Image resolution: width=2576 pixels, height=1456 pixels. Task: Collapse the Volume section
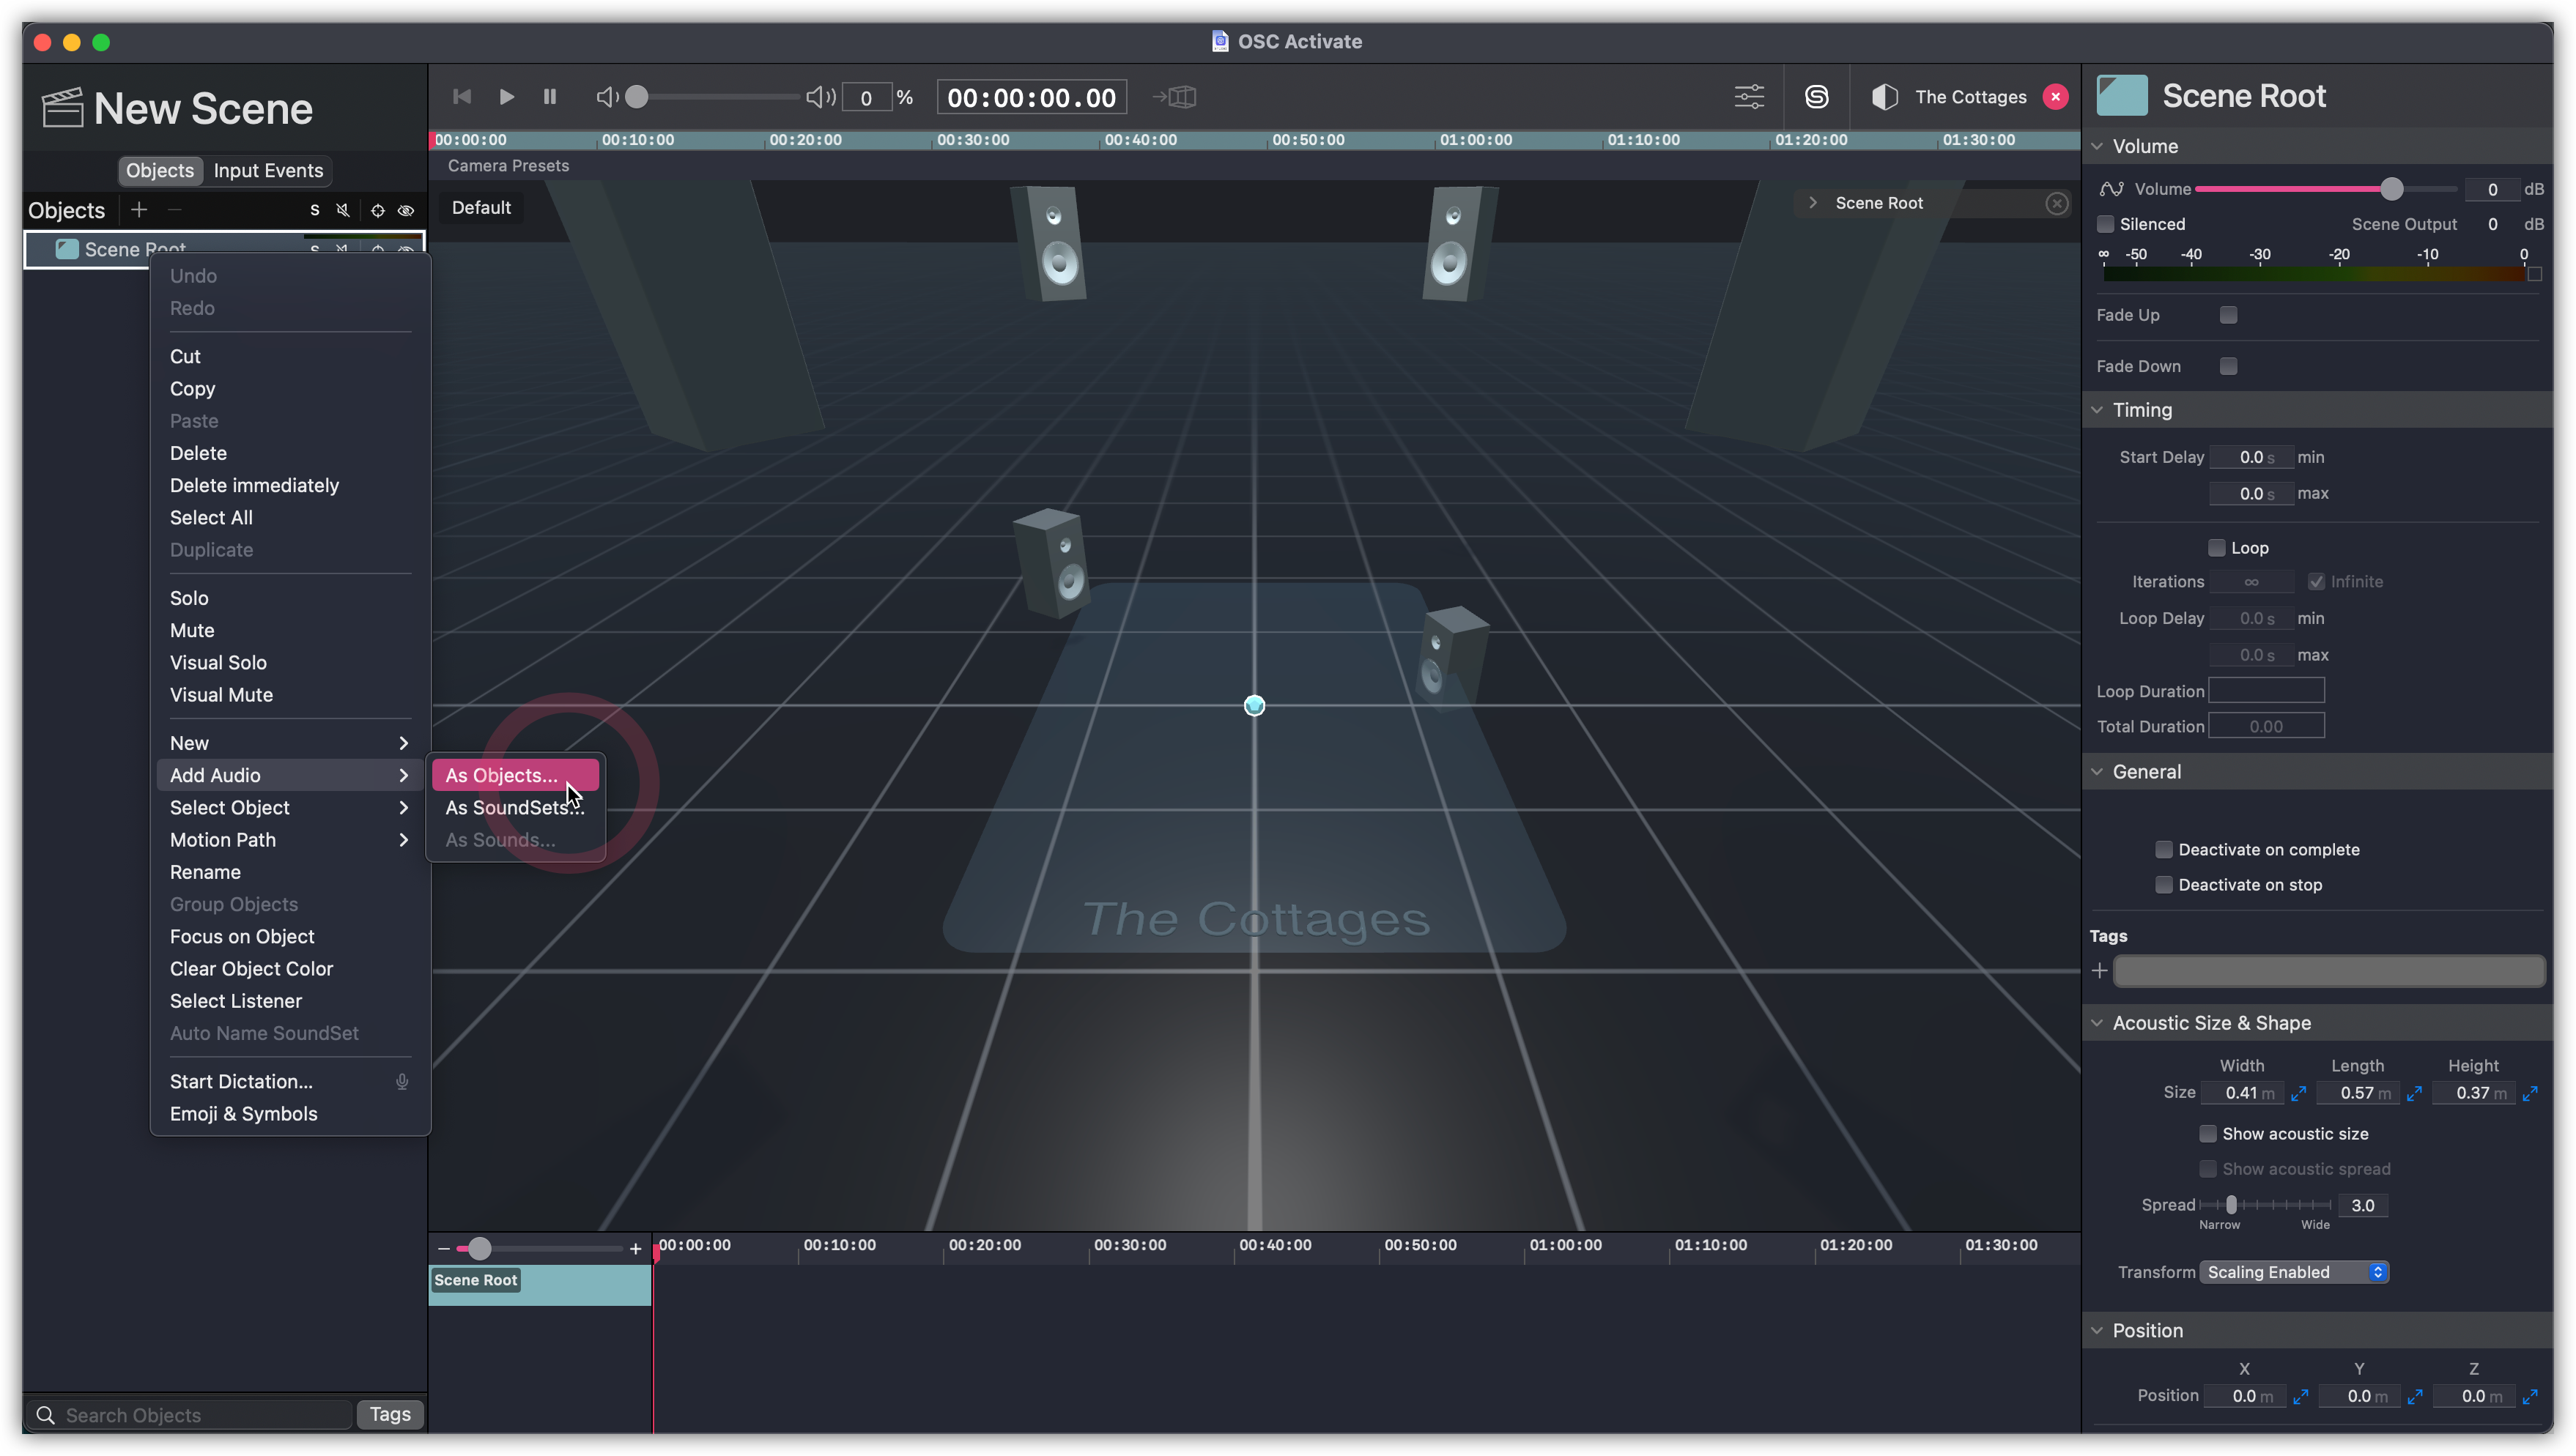[x=2098, y=146]
